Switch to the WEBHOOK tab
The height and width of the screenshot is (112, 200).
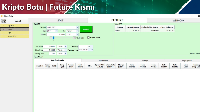tap(178, 20)
